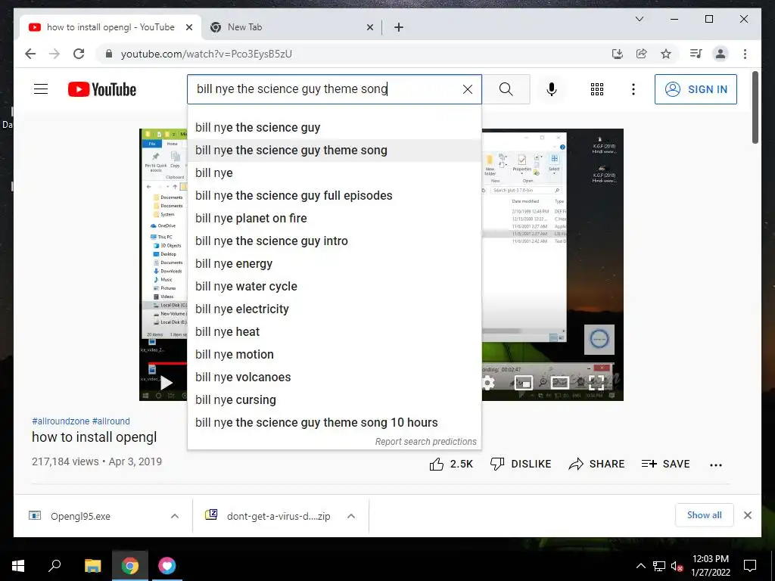Bookmark this tab with the star icon
The image size is (775, 581).
click(666, 54)
